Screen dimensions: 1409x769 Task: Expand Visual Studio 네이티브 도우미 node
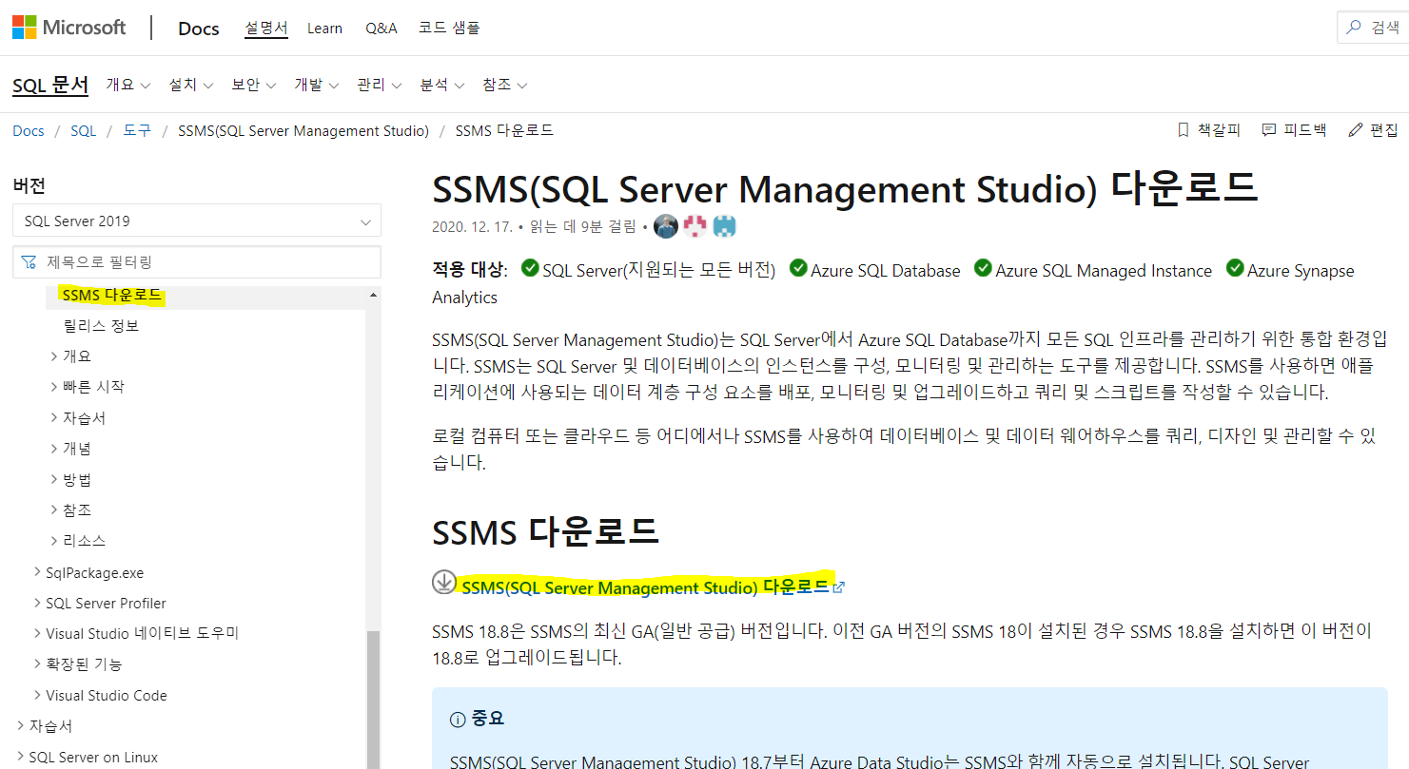(x=37, y=633)
